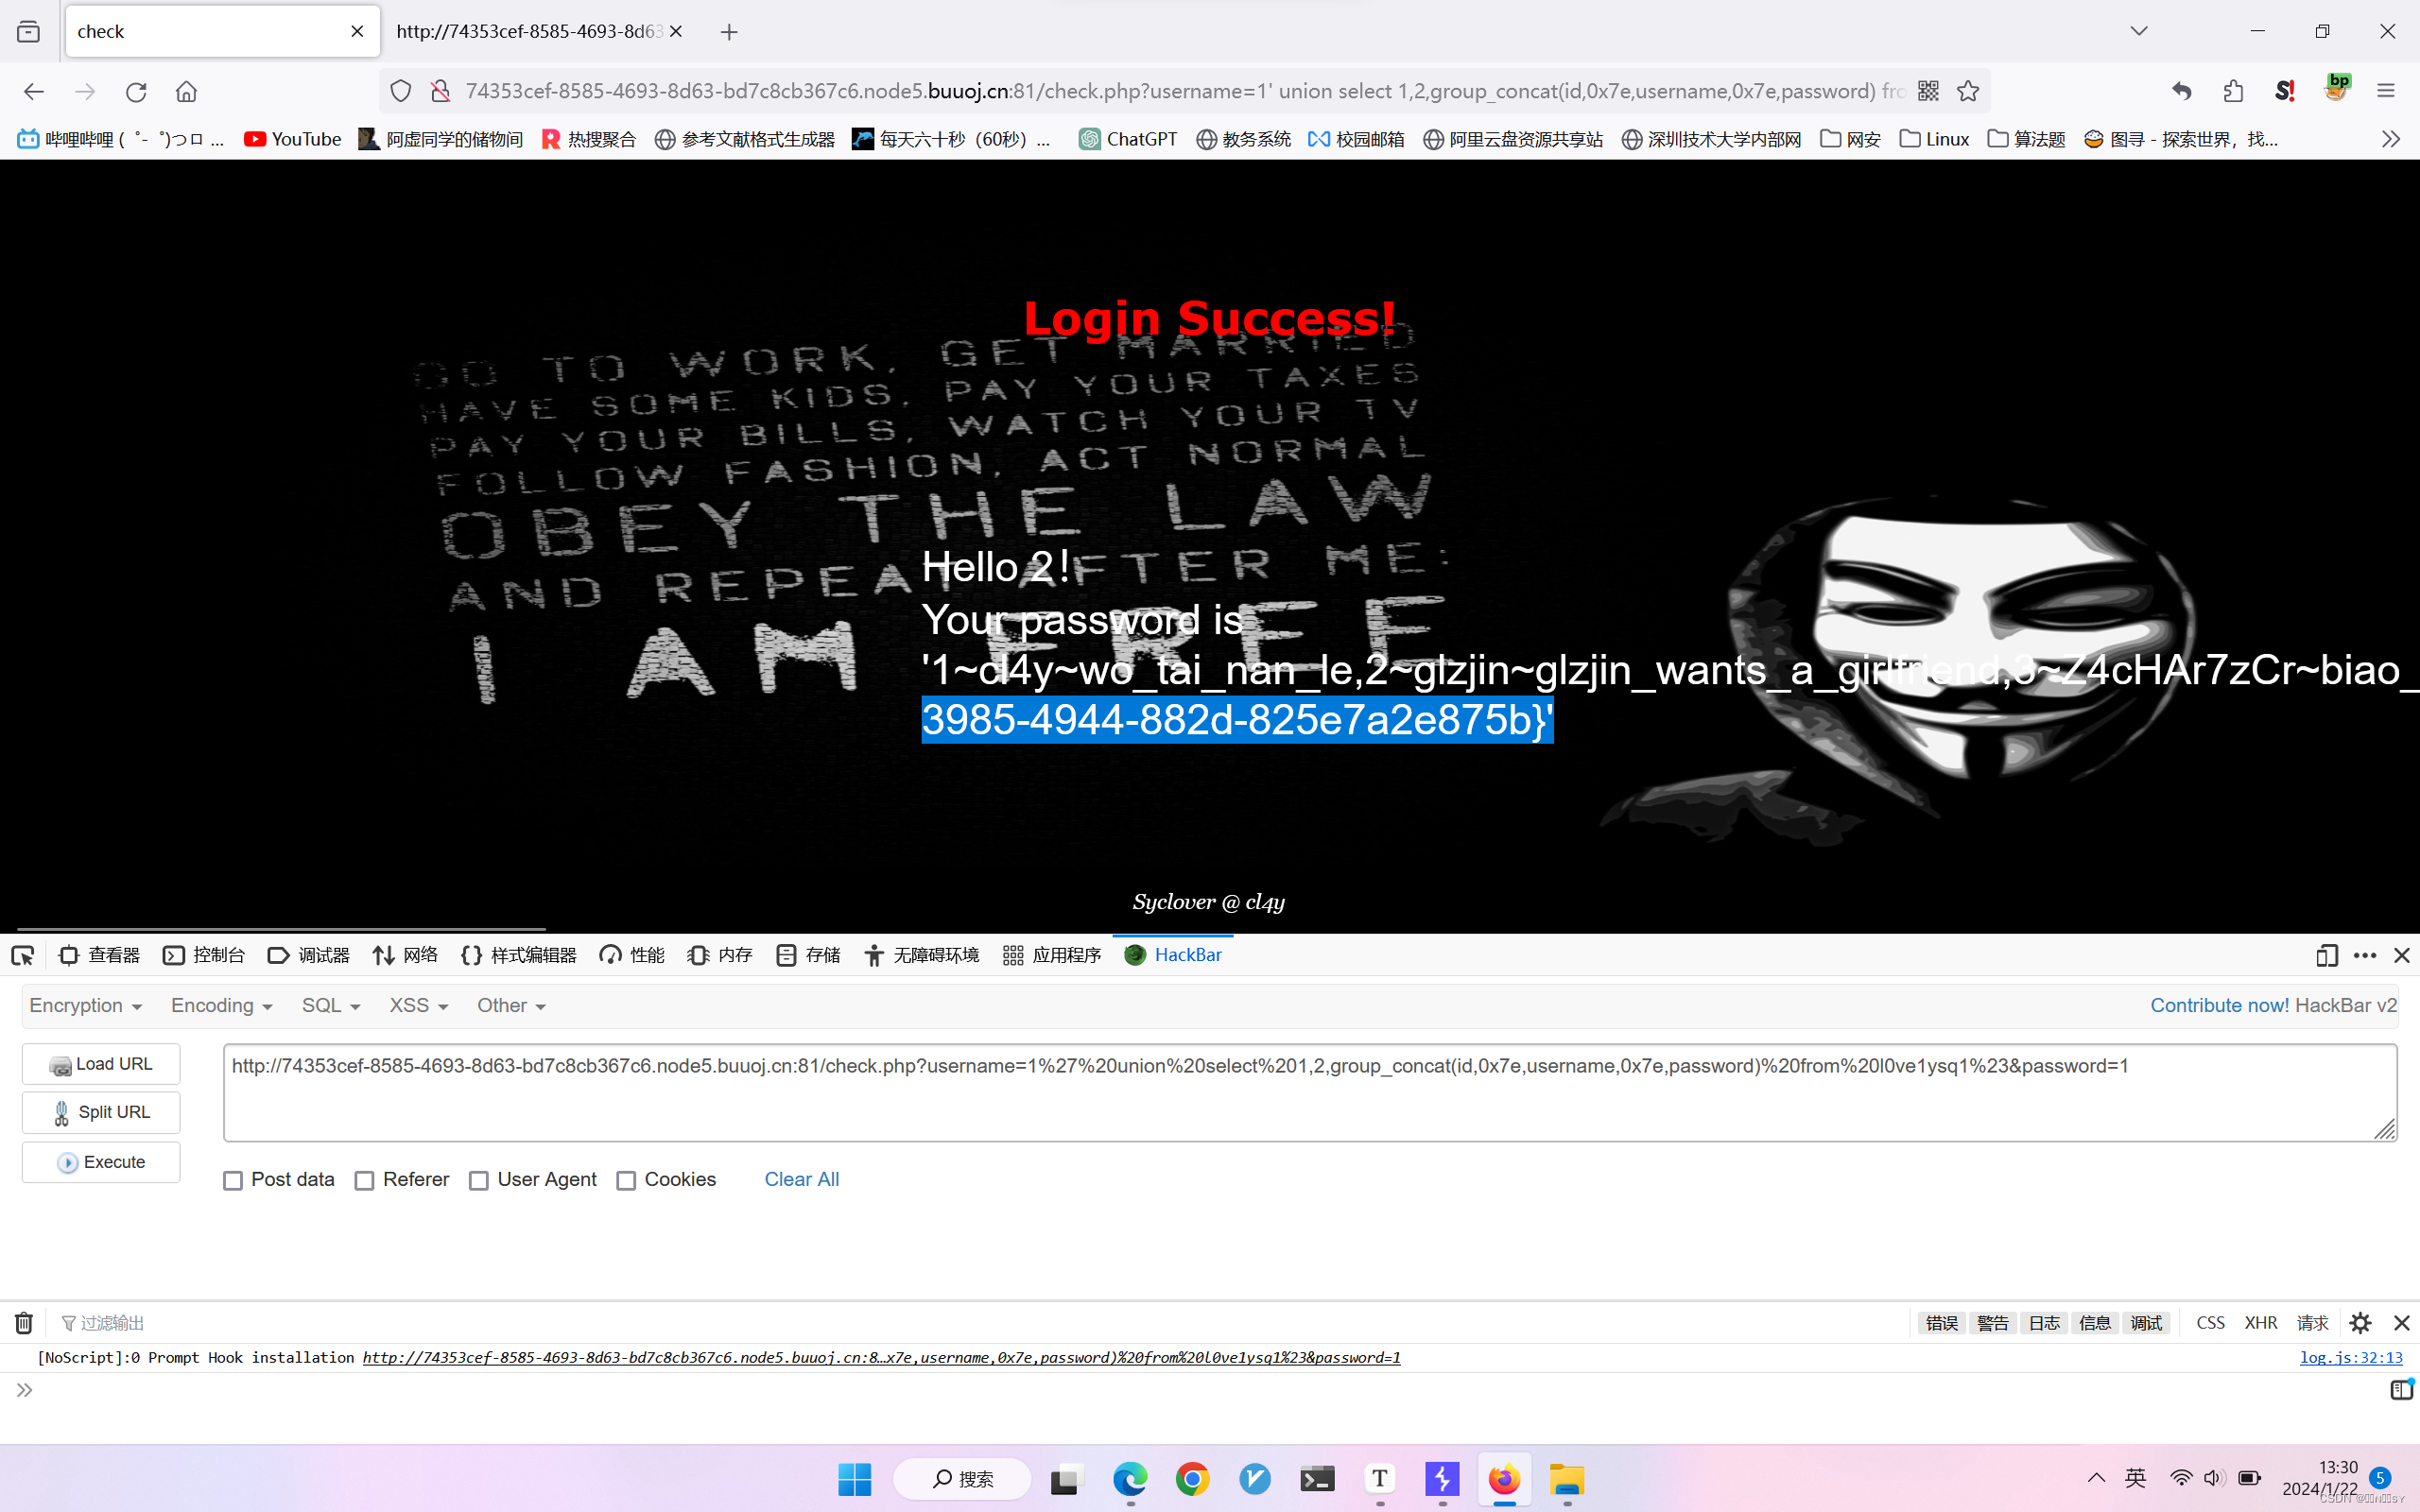Viewport: 2420px width, 1512px height.
Task: Reload the current page
Action: (136, 91)
